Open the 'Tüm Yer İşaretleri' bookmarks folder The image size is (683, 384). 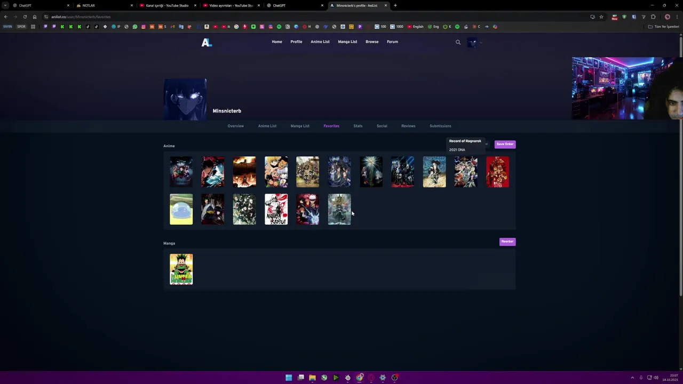tap(663, 27)
